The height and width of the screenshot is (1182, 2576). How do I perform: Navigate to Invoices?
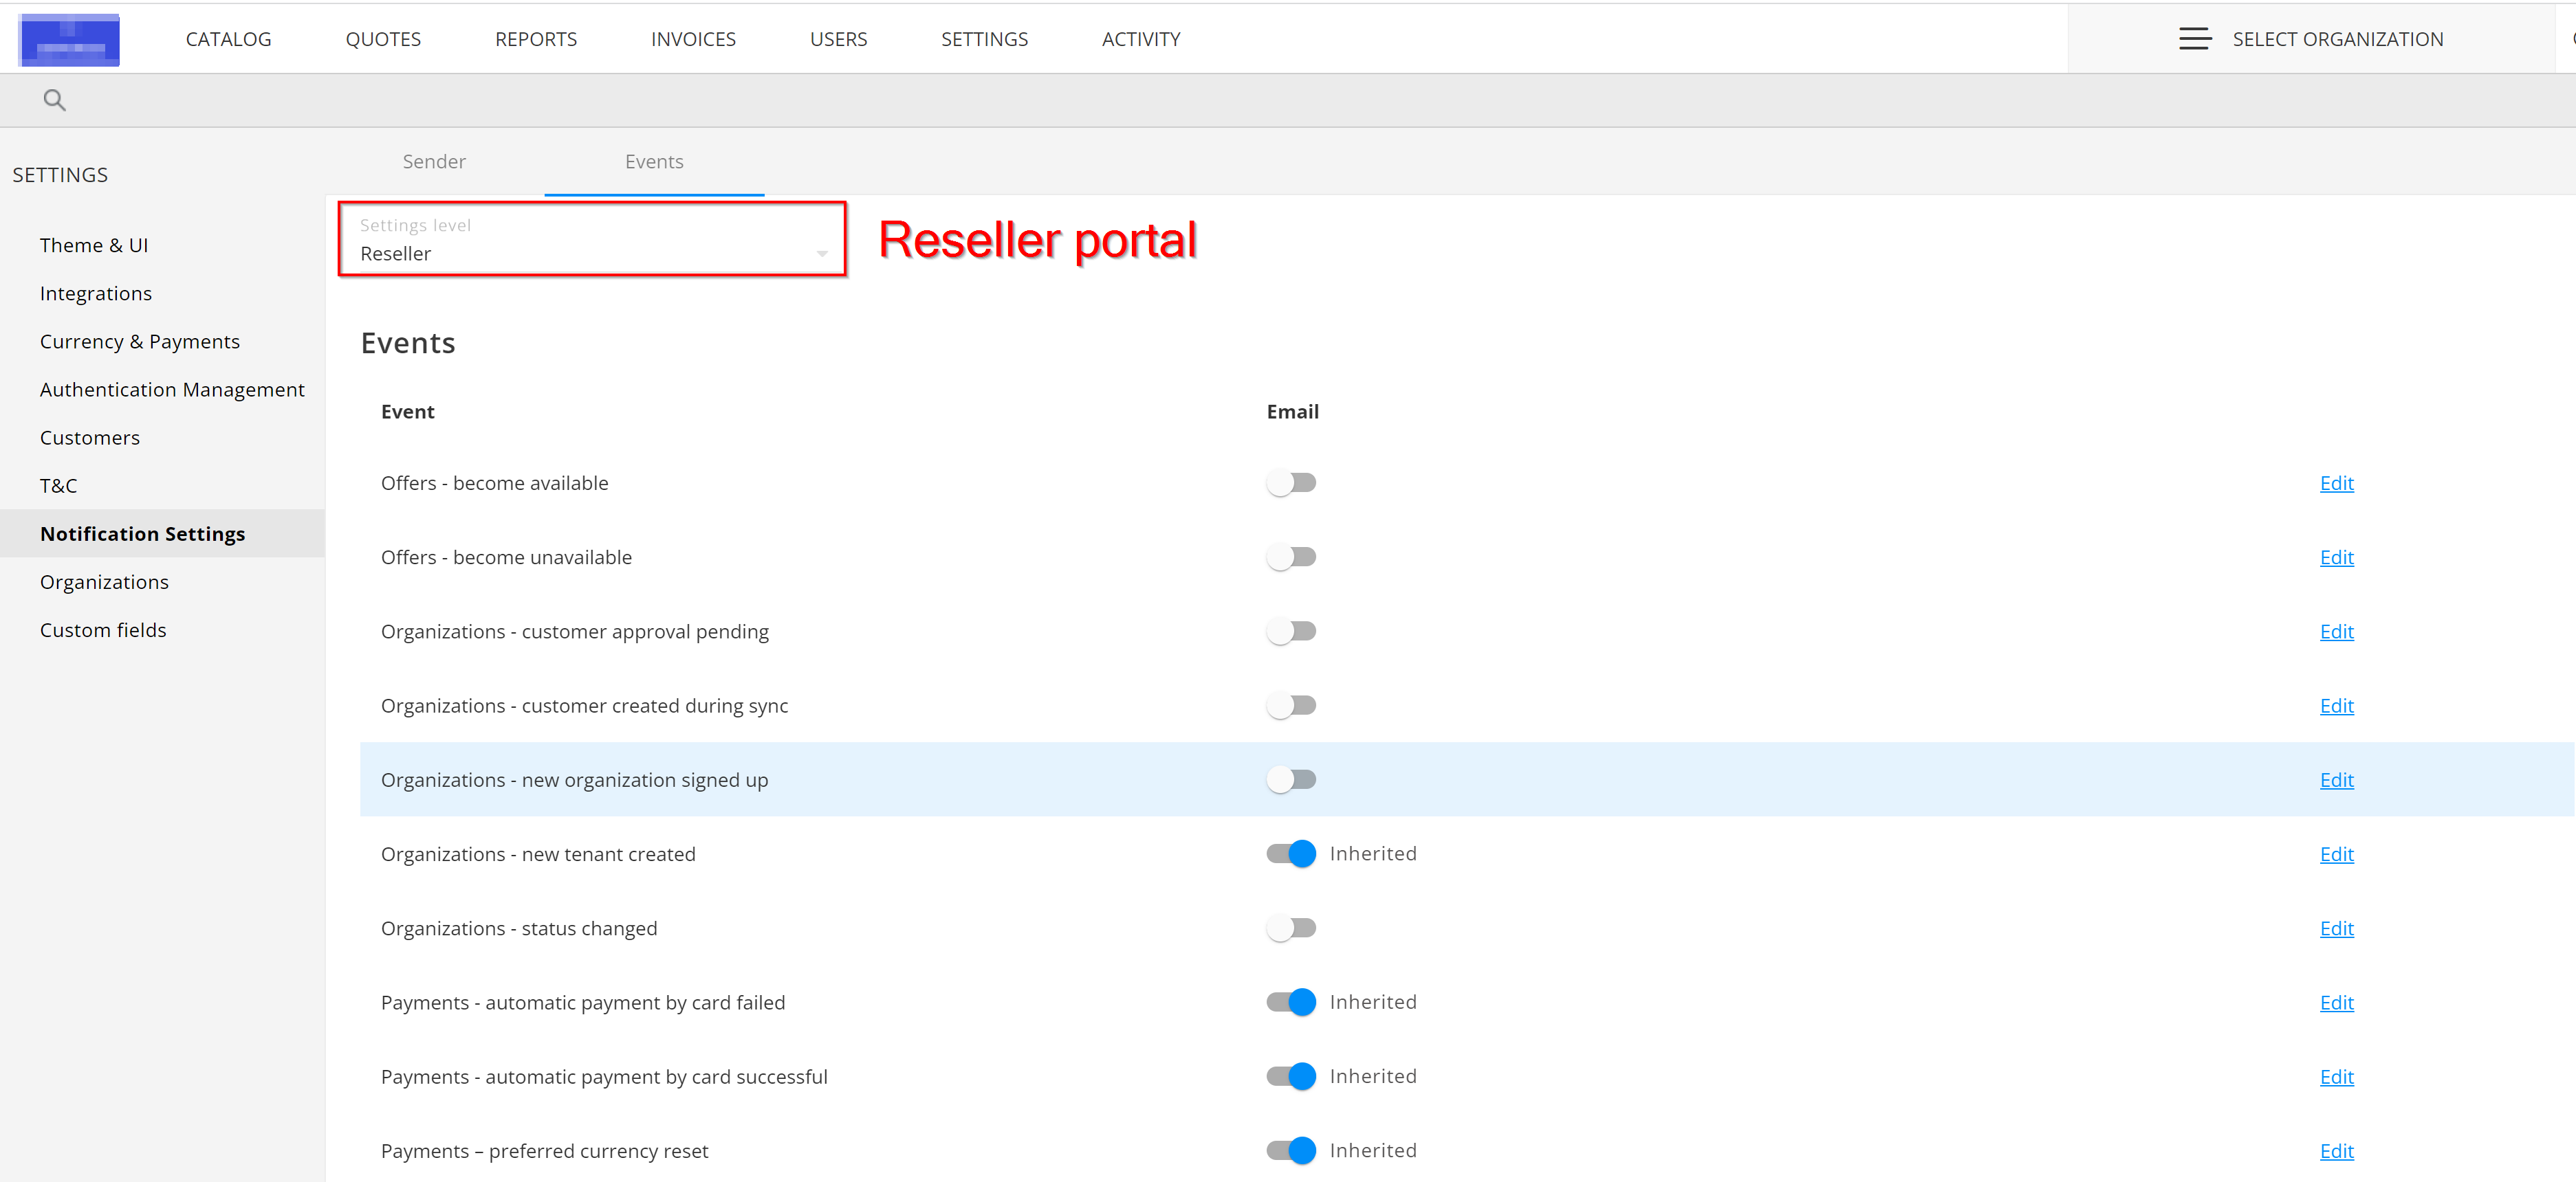point(693,39)
